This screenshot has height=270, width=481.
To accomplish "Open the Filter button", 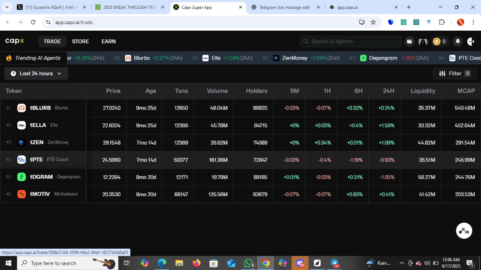I will coord(455,73).
